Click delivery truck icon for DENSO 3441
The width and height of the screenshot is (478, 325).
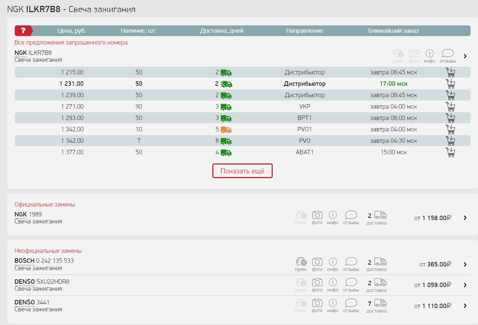[x=380, y=303]
